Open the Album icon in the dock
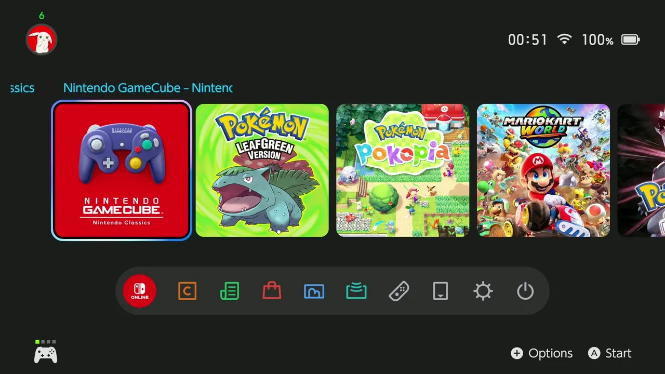The height and width of the screenshot is (374, 665). 314,291
